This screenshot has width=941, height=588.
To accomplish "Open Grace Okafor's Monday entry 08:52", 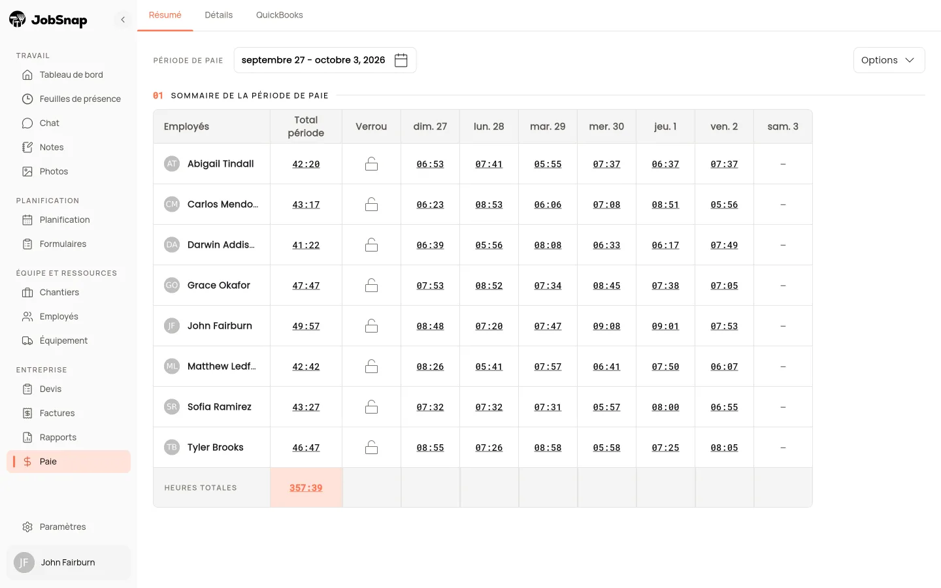I will [x=489, y=286].
